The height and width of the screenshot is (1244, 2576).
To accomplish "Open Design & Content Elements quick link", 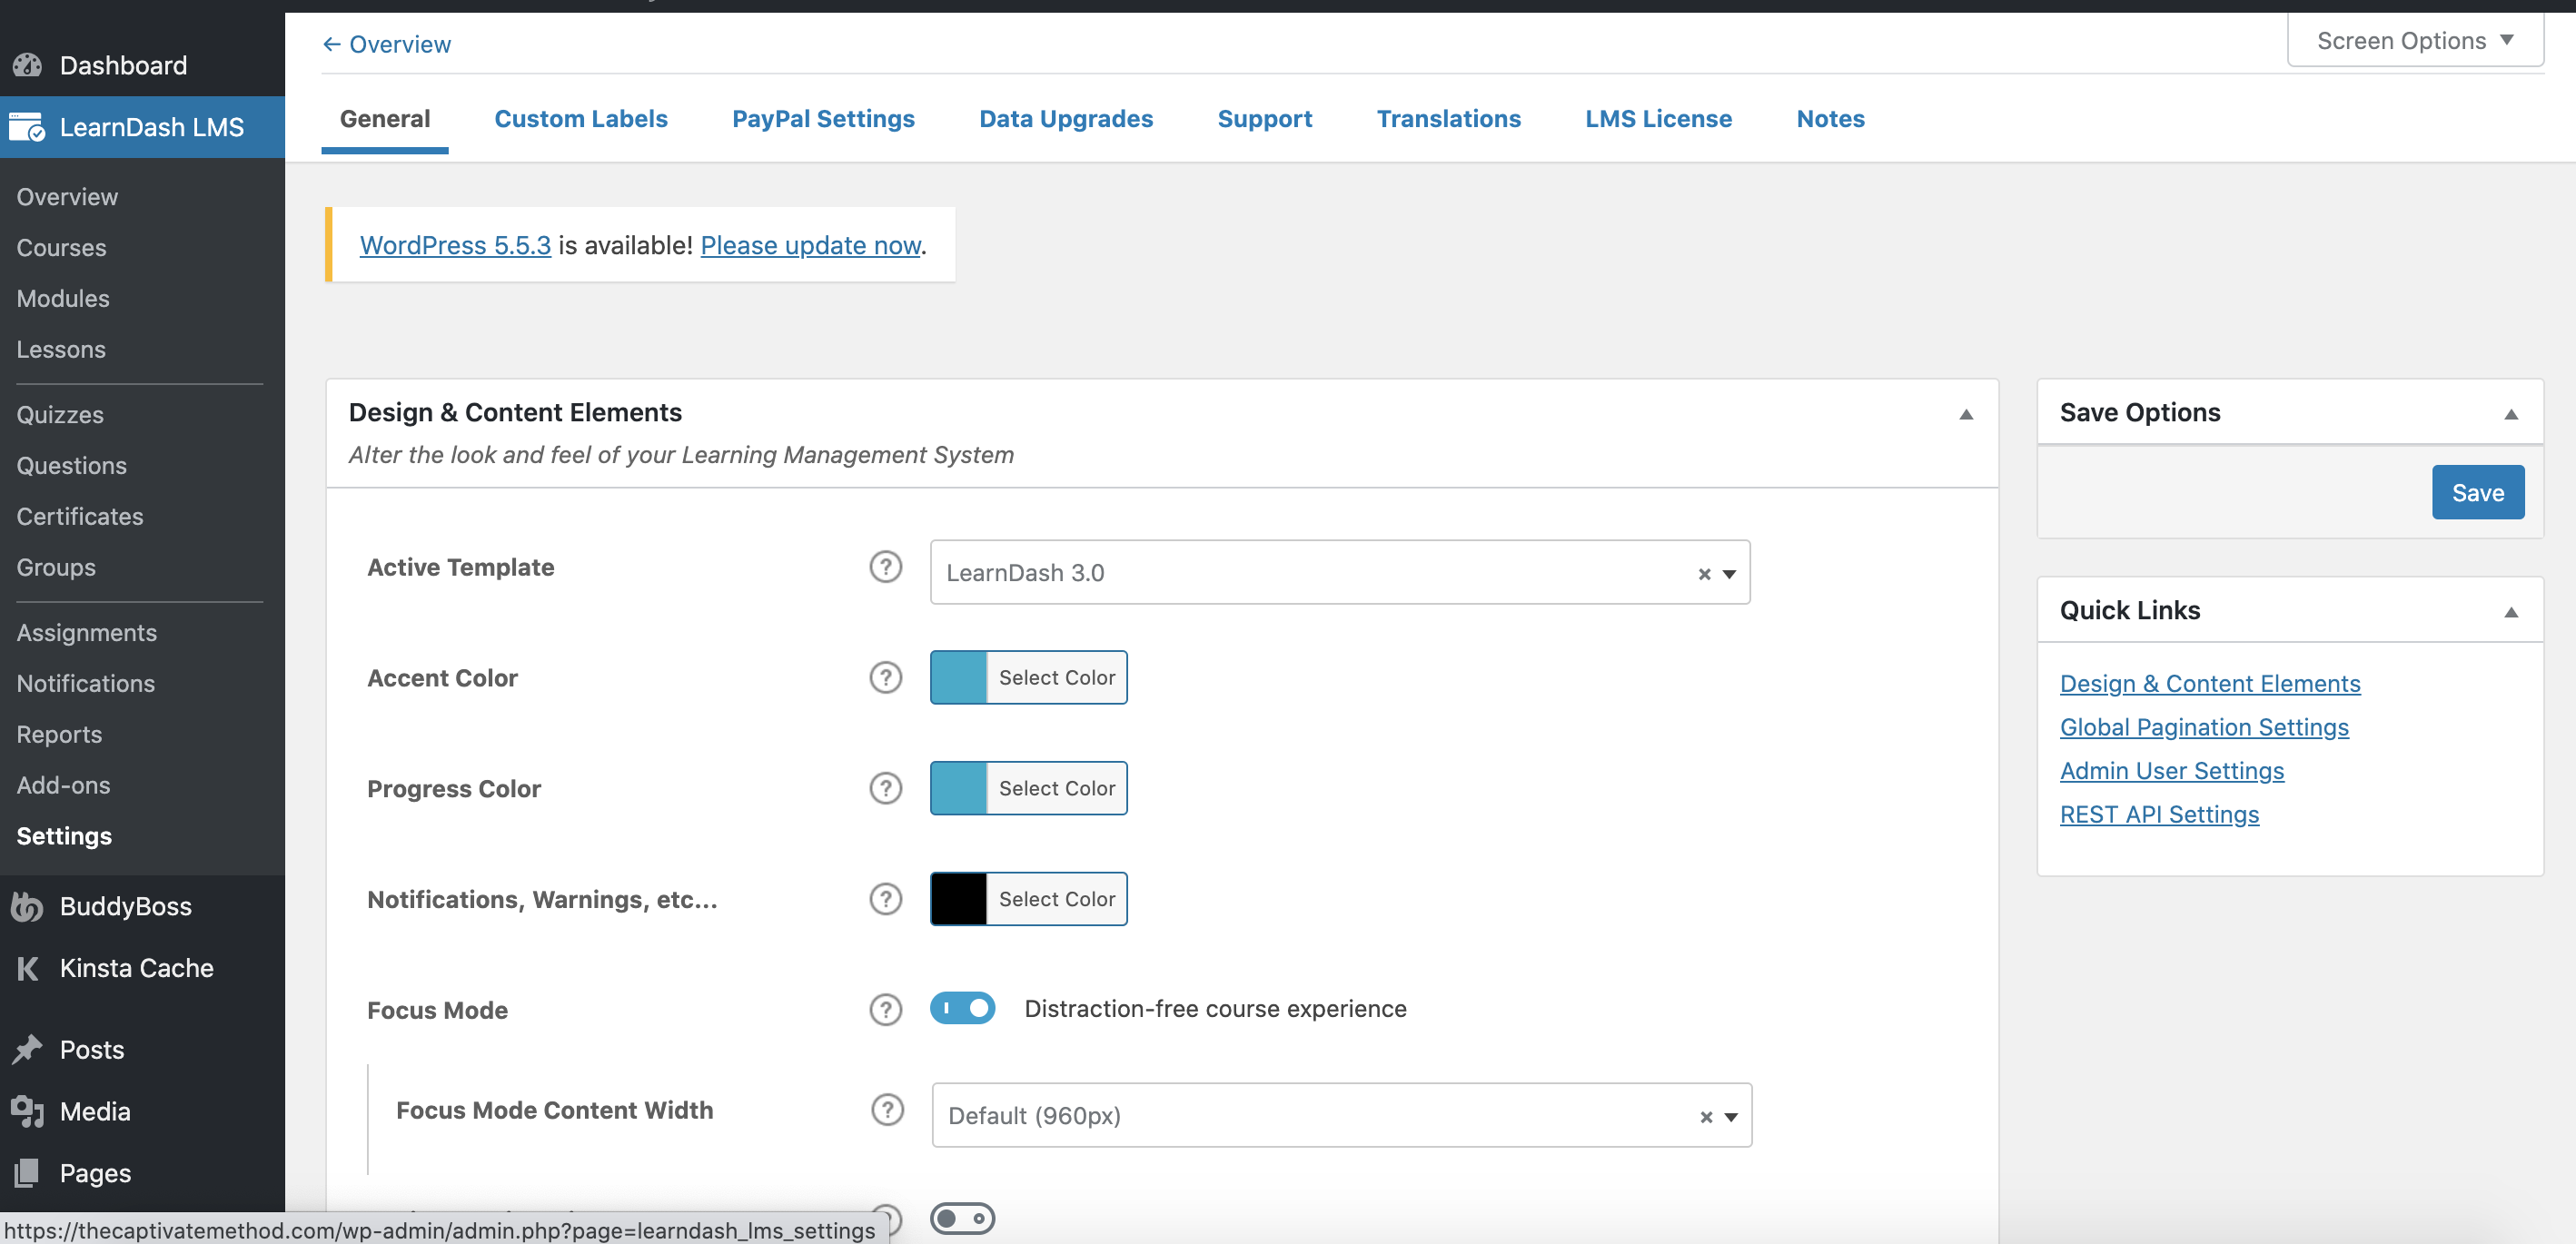I will click(x=2210, y=683).
